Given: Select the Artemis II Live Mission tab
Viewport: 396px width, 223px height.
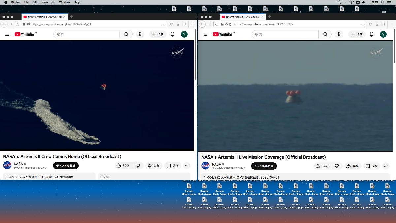Looking at the screenshot, I should click(x=243, y=17).
